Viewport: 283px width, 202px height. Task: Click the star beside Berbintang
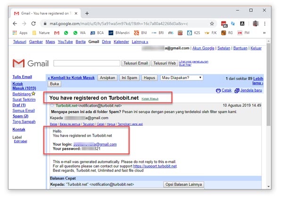pos(33,94)
